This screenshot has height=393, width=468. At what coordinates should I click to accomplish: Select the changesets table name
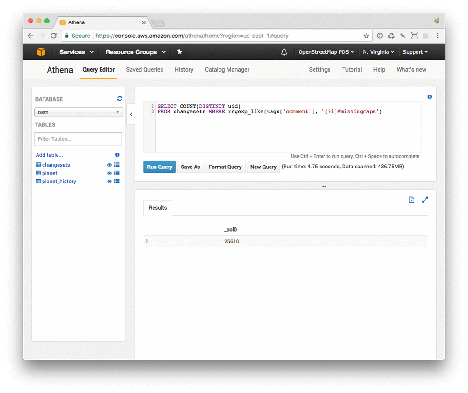pyautogui.click(x=56, y=165)
